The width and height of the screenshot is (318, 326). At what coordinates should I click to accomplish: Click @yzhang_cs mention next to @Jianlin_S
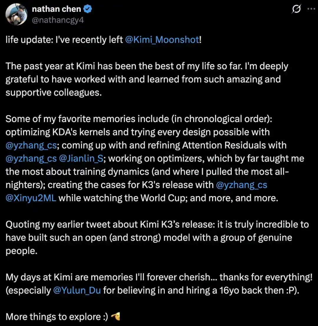coord(31,158)
